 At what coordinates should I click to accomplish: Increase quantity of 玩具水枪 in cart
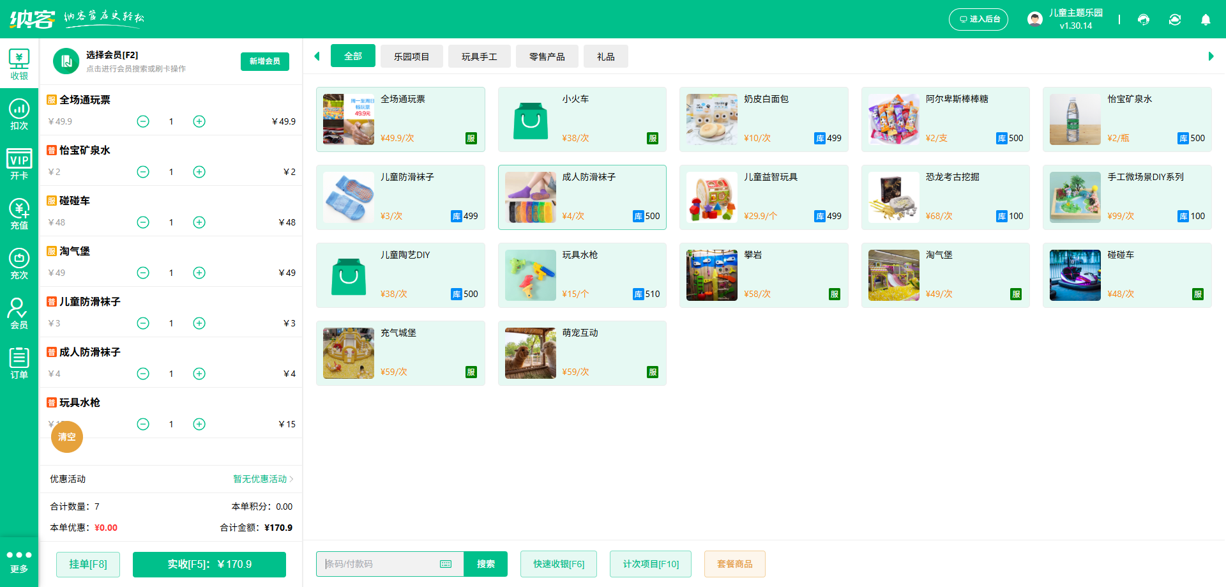pos(199,424)
